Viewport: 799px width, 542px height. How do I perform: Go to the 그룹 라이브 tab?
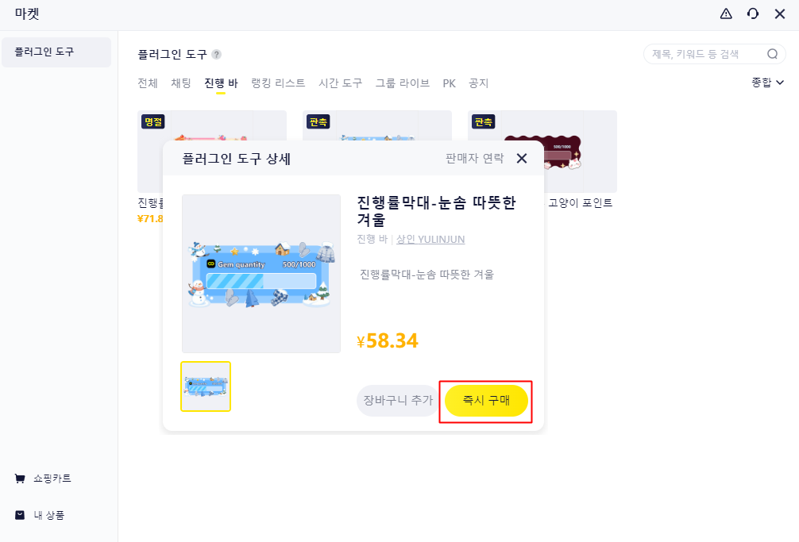click(403, 83)
